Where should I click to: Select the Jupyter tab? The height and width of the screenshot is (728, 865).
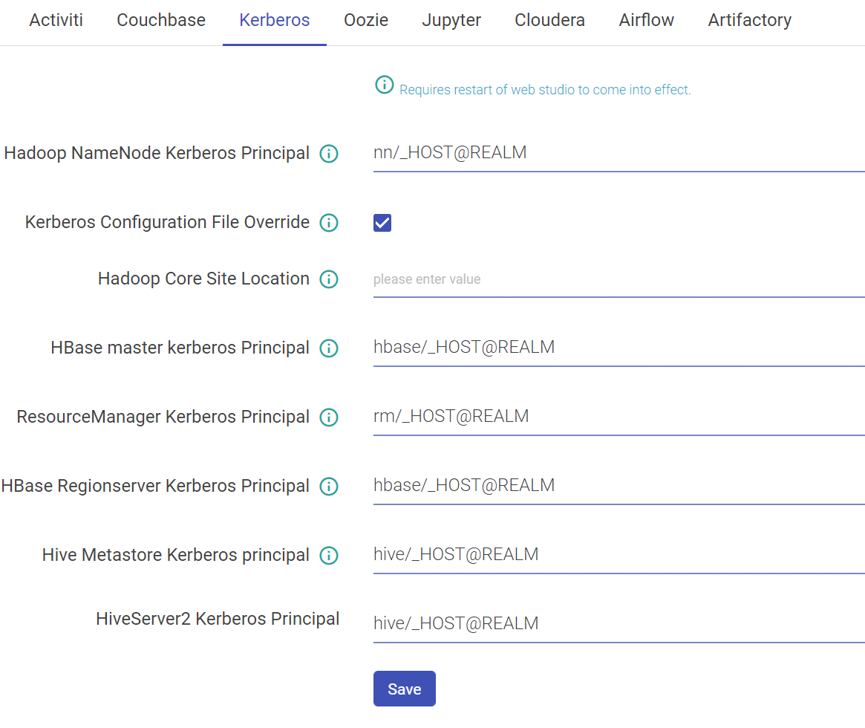[451, 20]
